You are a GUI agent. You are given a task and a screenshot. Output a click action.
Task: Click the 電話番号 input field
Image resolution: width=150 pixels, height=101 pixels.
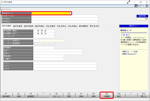[x=49, y=56]
